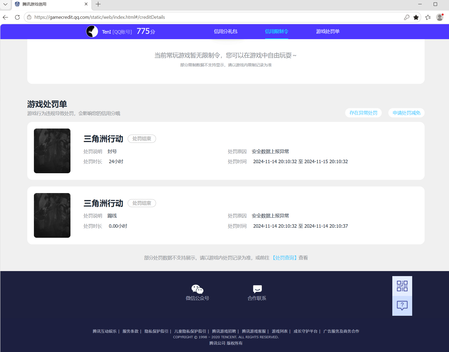
Task: Switch to the 信用限制令 tab
Action: (277, 31)
